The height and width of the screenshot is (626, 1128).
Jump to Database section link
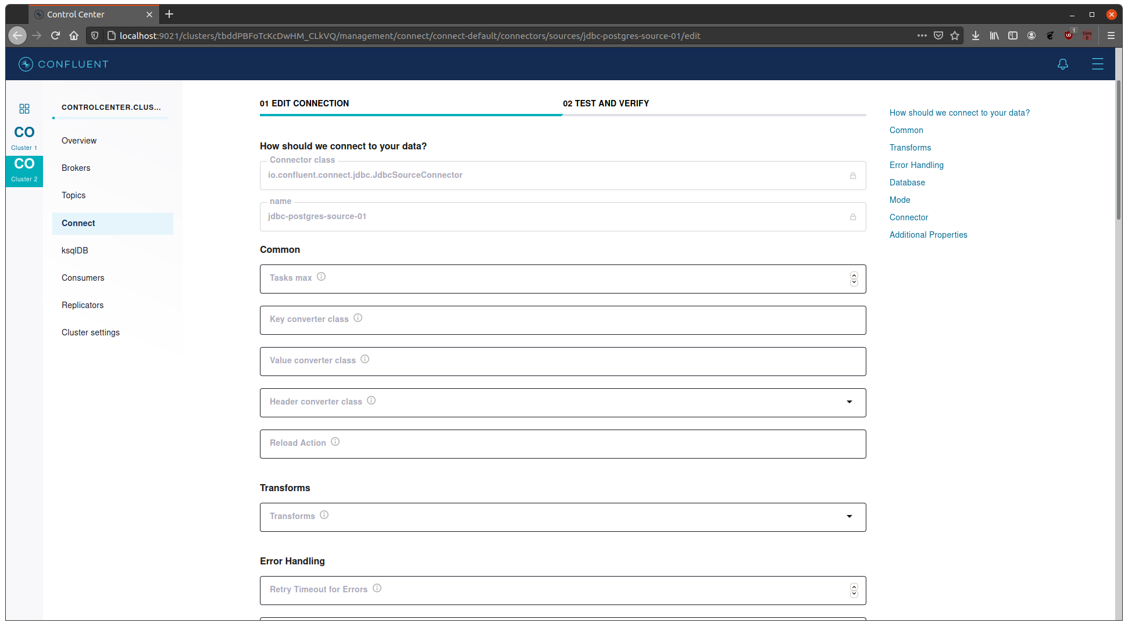point(907,183)
